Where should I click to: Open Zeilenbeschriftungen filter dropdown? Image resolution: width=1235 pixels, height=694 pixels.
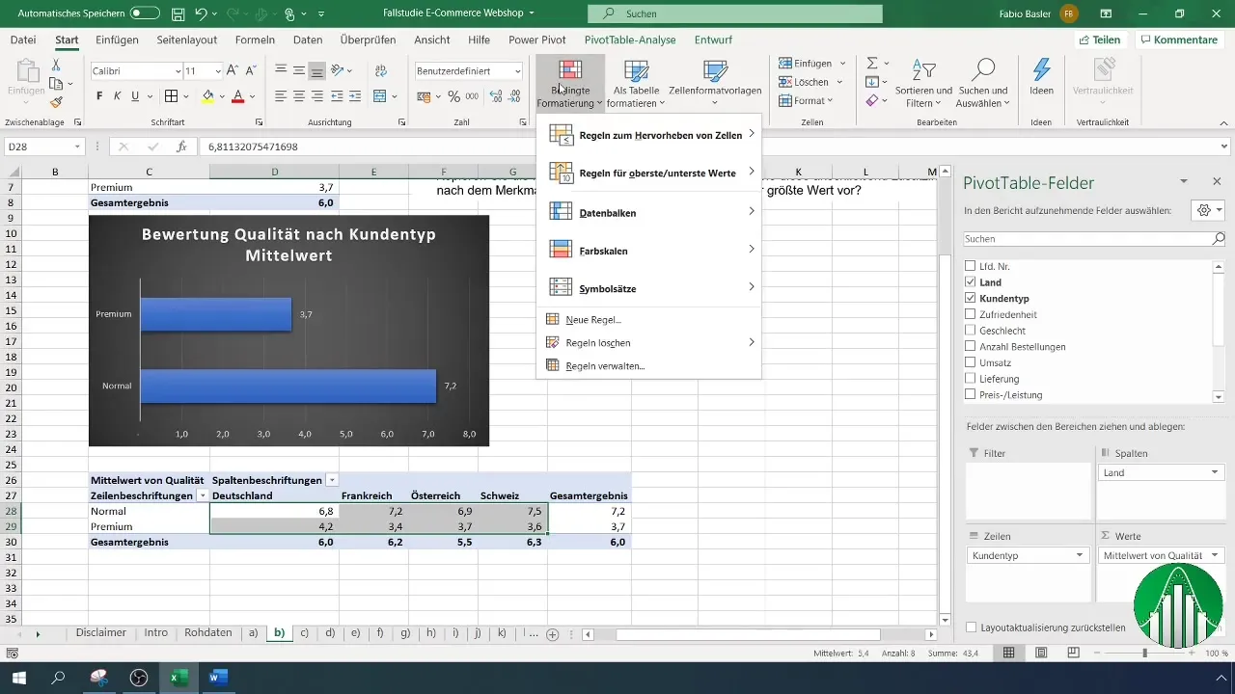tap(203, 495)
